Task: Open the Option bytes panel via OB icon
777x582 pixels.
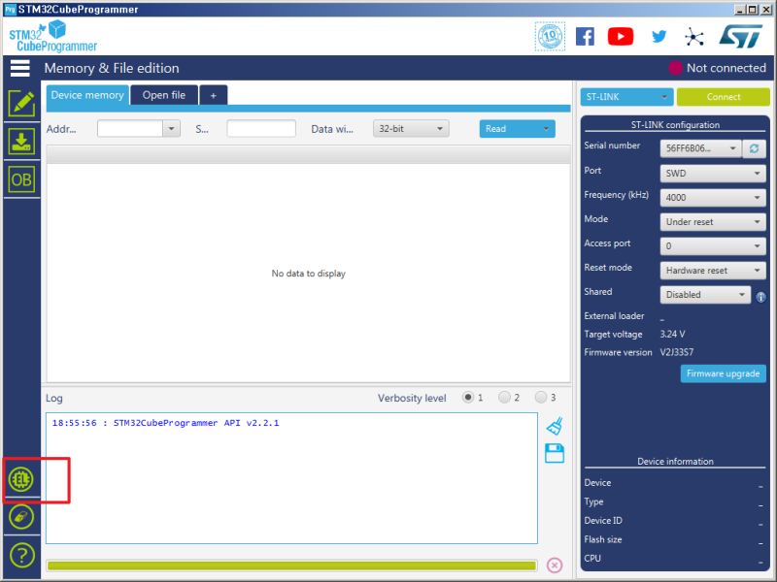Action: pyautogui.click(x=21, y=178)
